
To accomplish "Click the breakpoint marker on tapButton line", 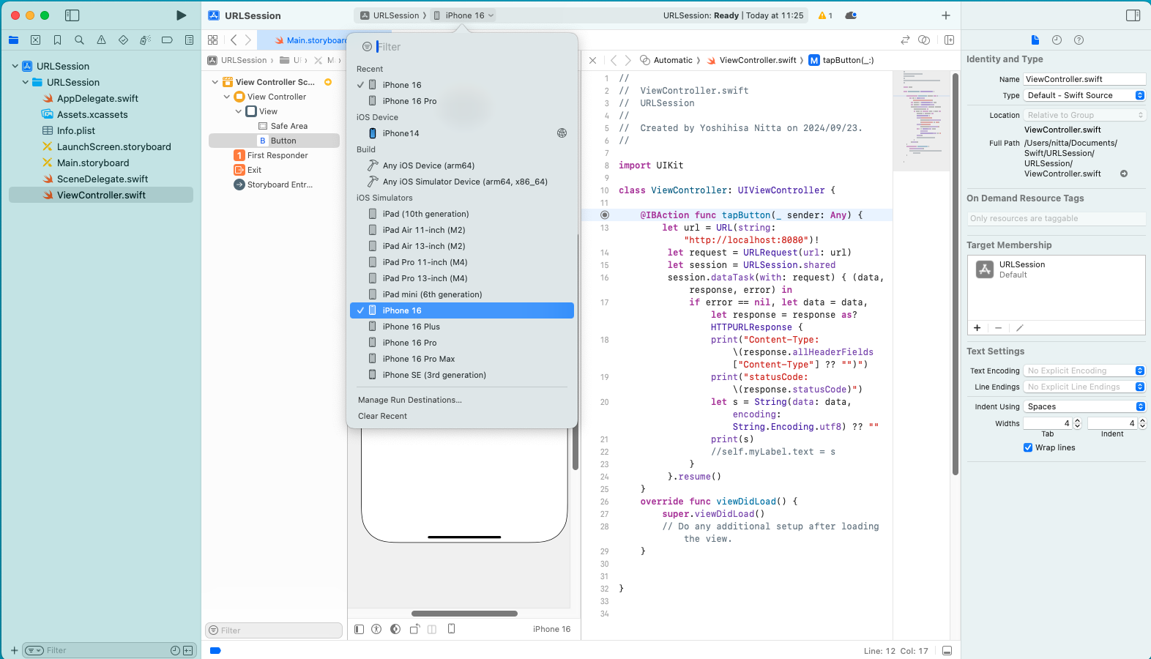I will pyautogui.click(x=605, y=215).
